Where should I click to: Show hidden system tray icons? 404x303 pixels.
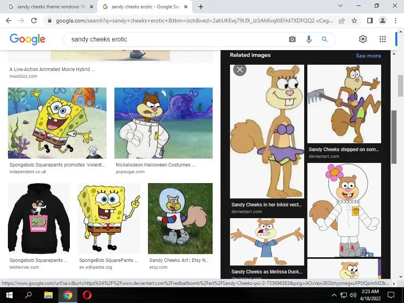(334, 295)
